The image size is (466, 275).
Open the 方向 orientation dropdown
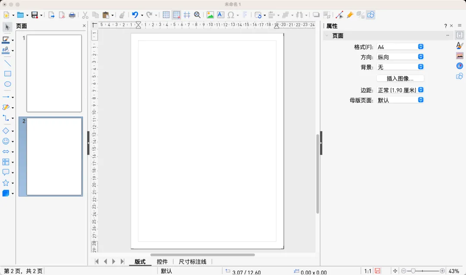[x=400, y=57]
